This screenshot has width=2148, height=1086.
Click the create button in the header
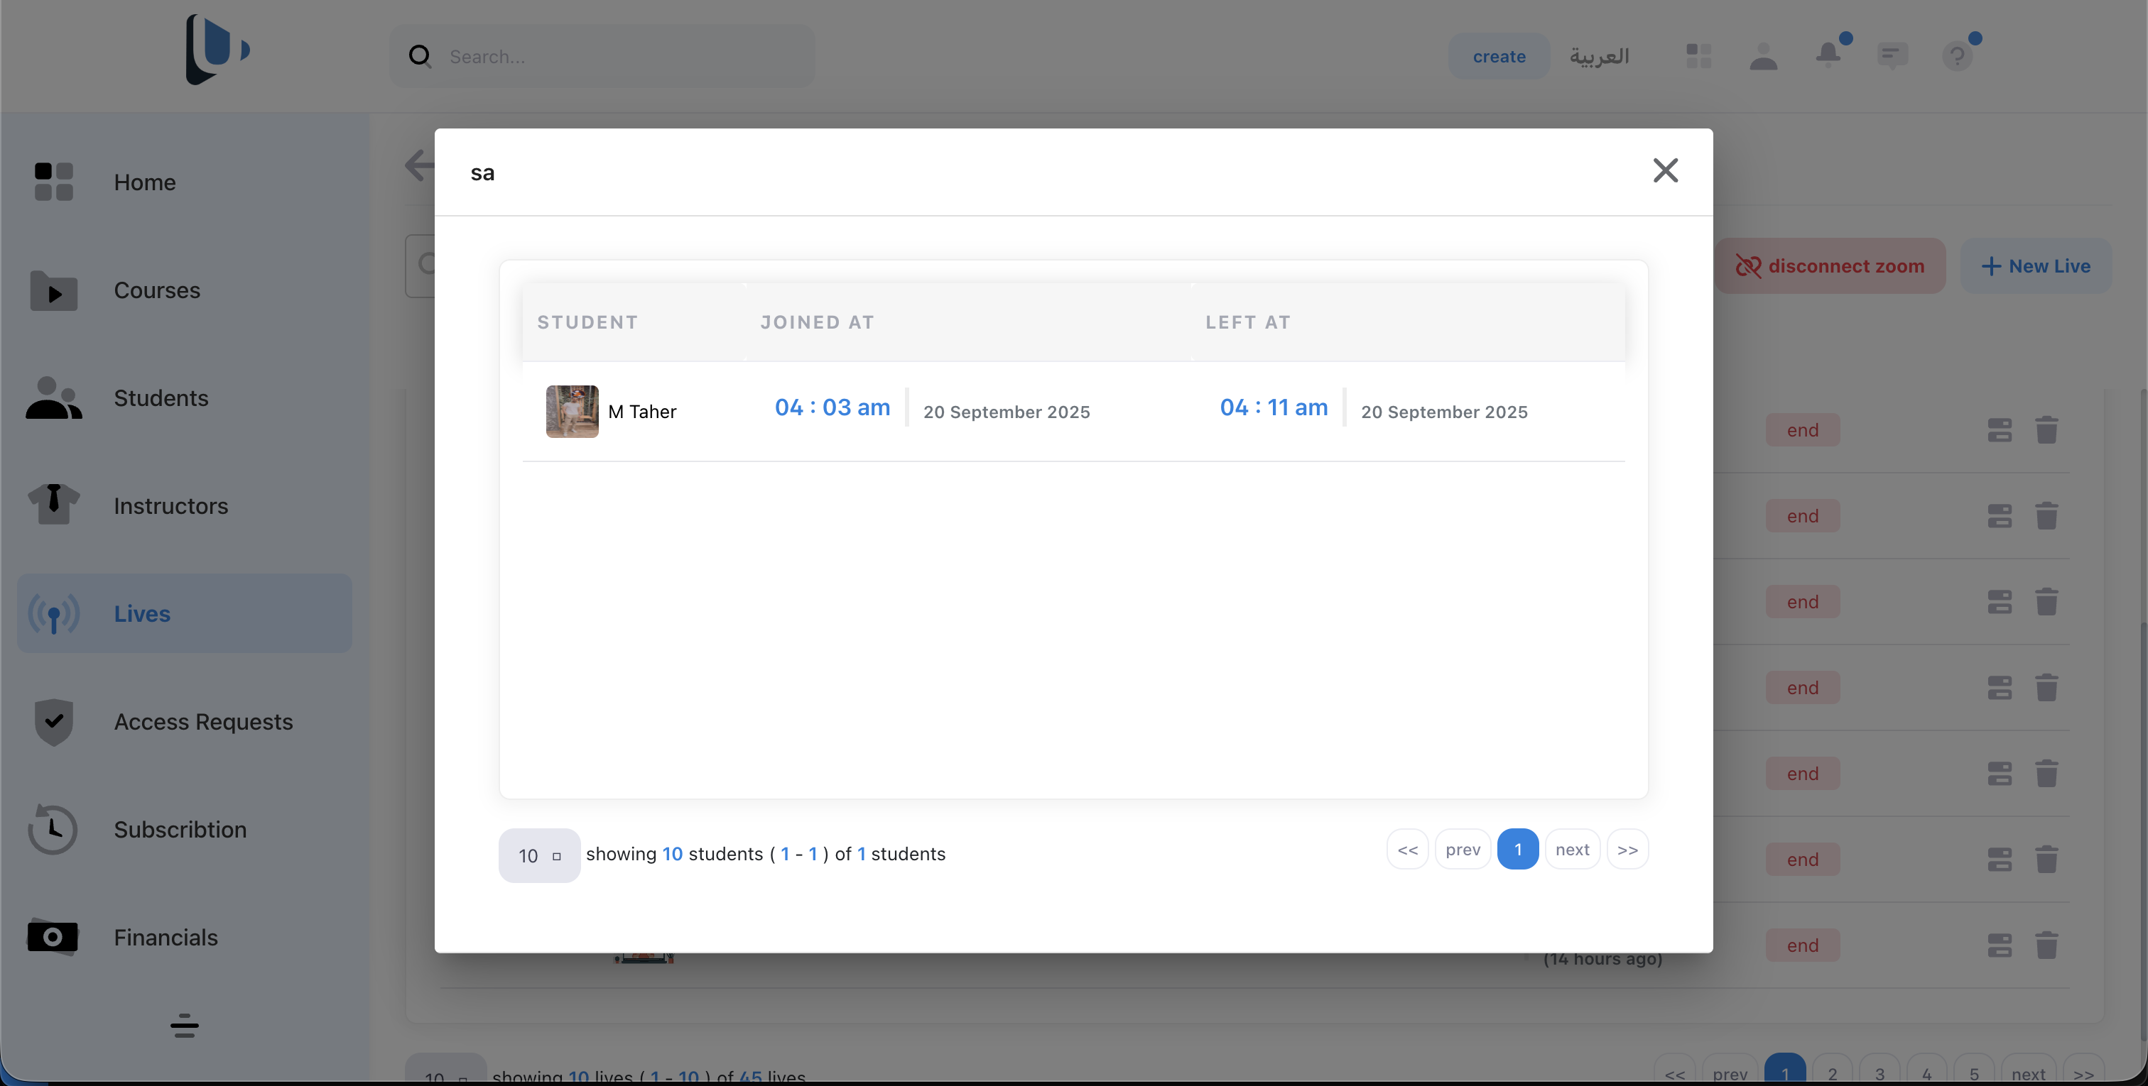1499,56
